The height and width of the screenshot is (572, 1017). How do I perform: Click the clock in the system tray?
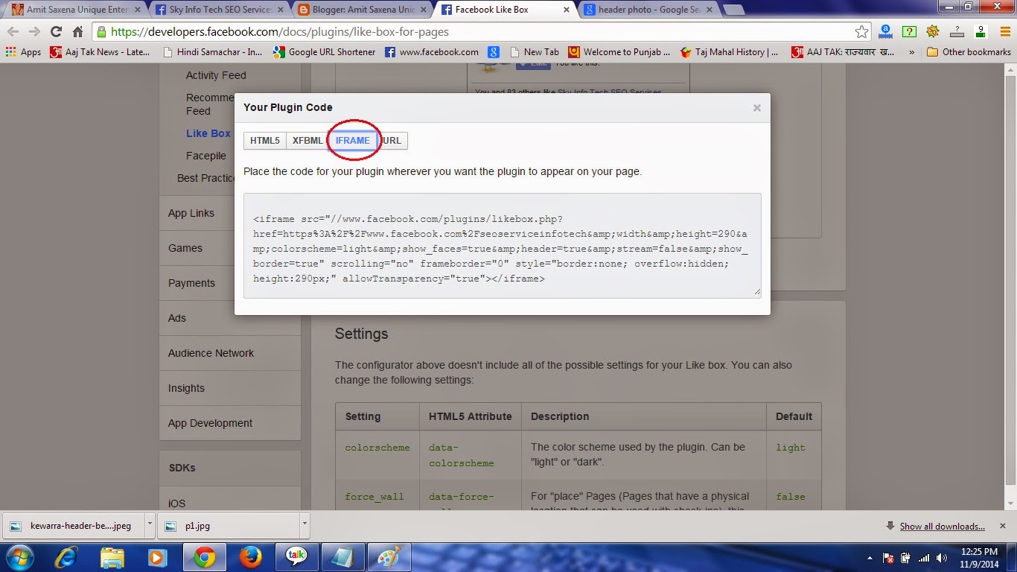click(980, 558)
